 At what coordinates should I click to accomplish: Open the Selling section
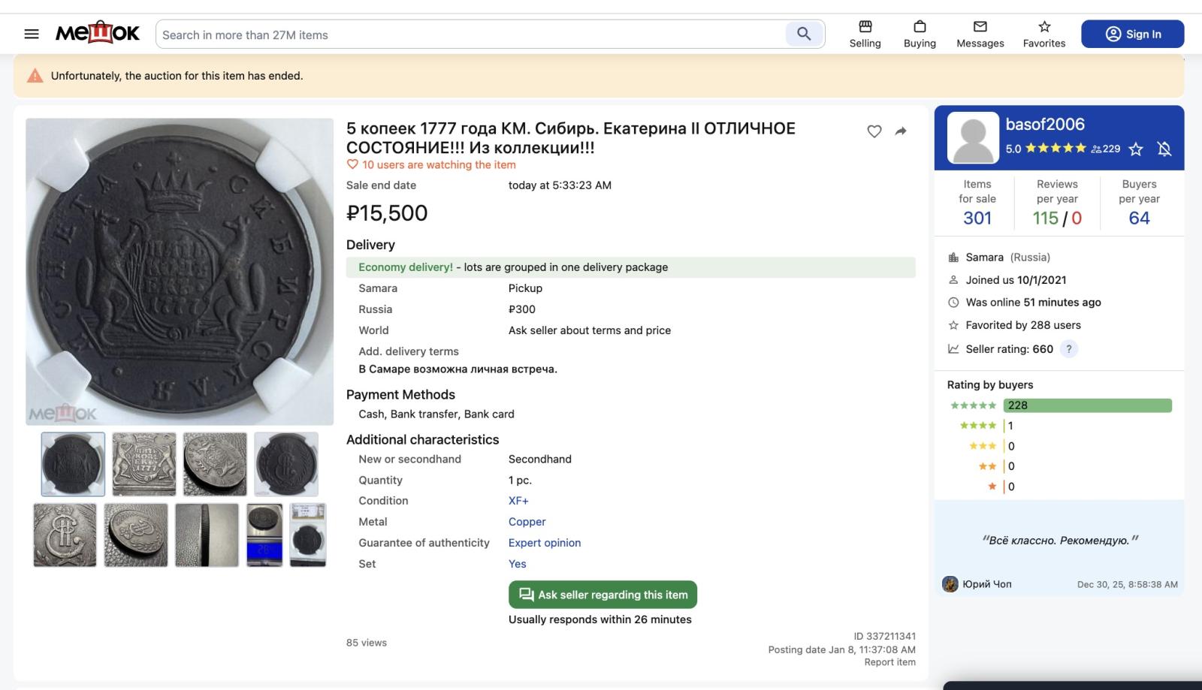click(x=865, y=34)
